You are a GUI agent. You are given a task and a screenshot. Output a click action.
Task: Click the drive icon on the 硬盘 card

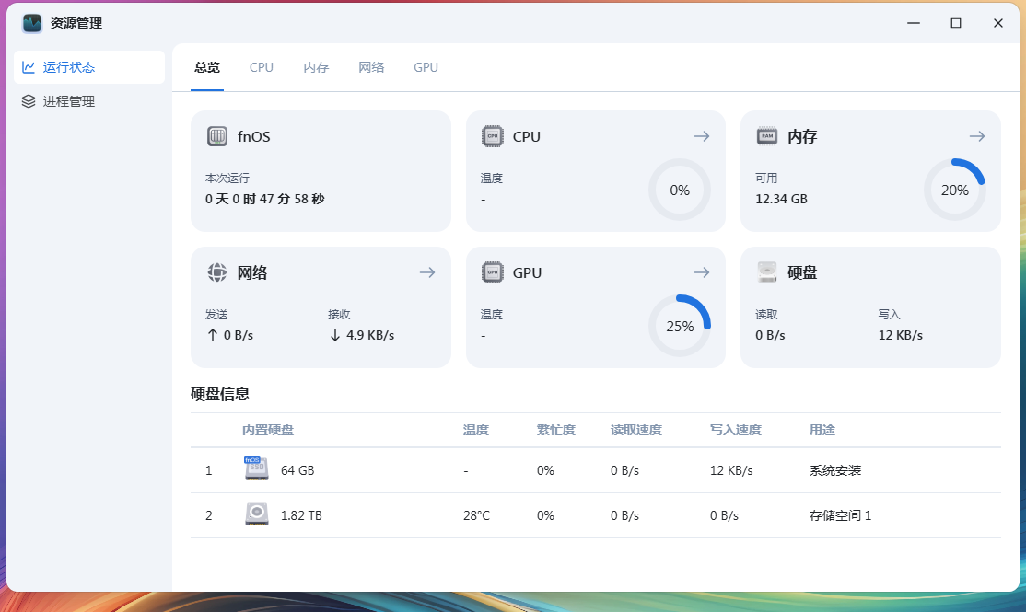coord(767,272)
